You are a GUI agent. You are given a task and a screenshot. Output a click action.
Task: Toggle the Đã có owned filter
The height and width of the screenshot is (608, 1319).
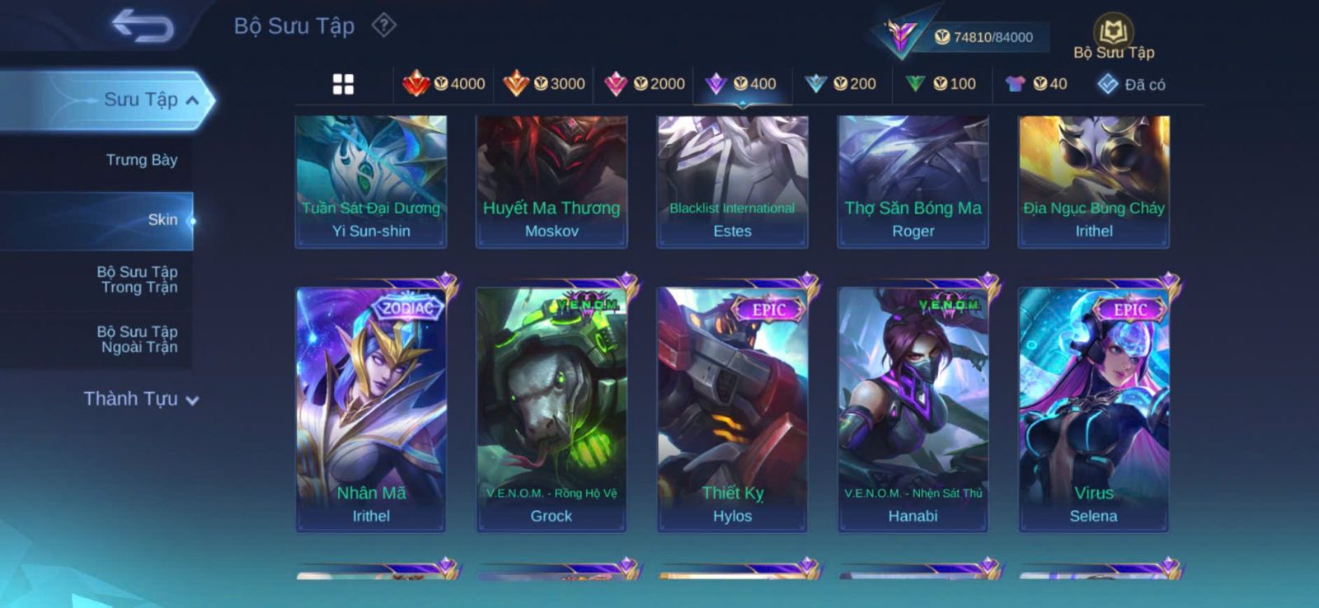[x=1131, y=84]
